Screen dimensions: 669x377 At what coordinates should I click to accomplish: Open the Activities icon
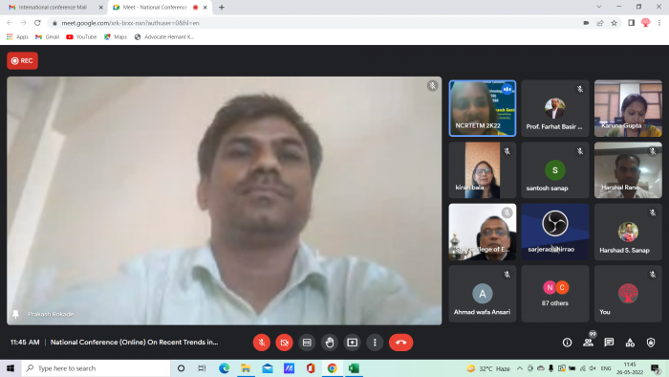click(x=630, y=343)
